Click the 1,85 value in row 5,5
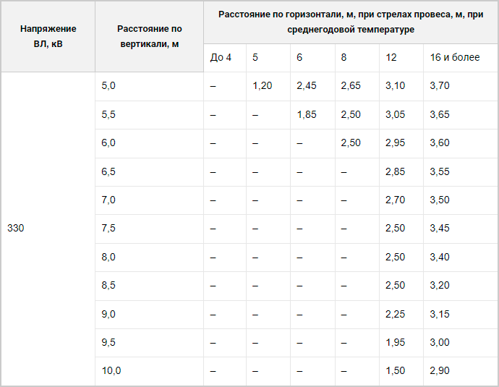The height and width of the screenshot is (387, 499). tap(312, 115)
